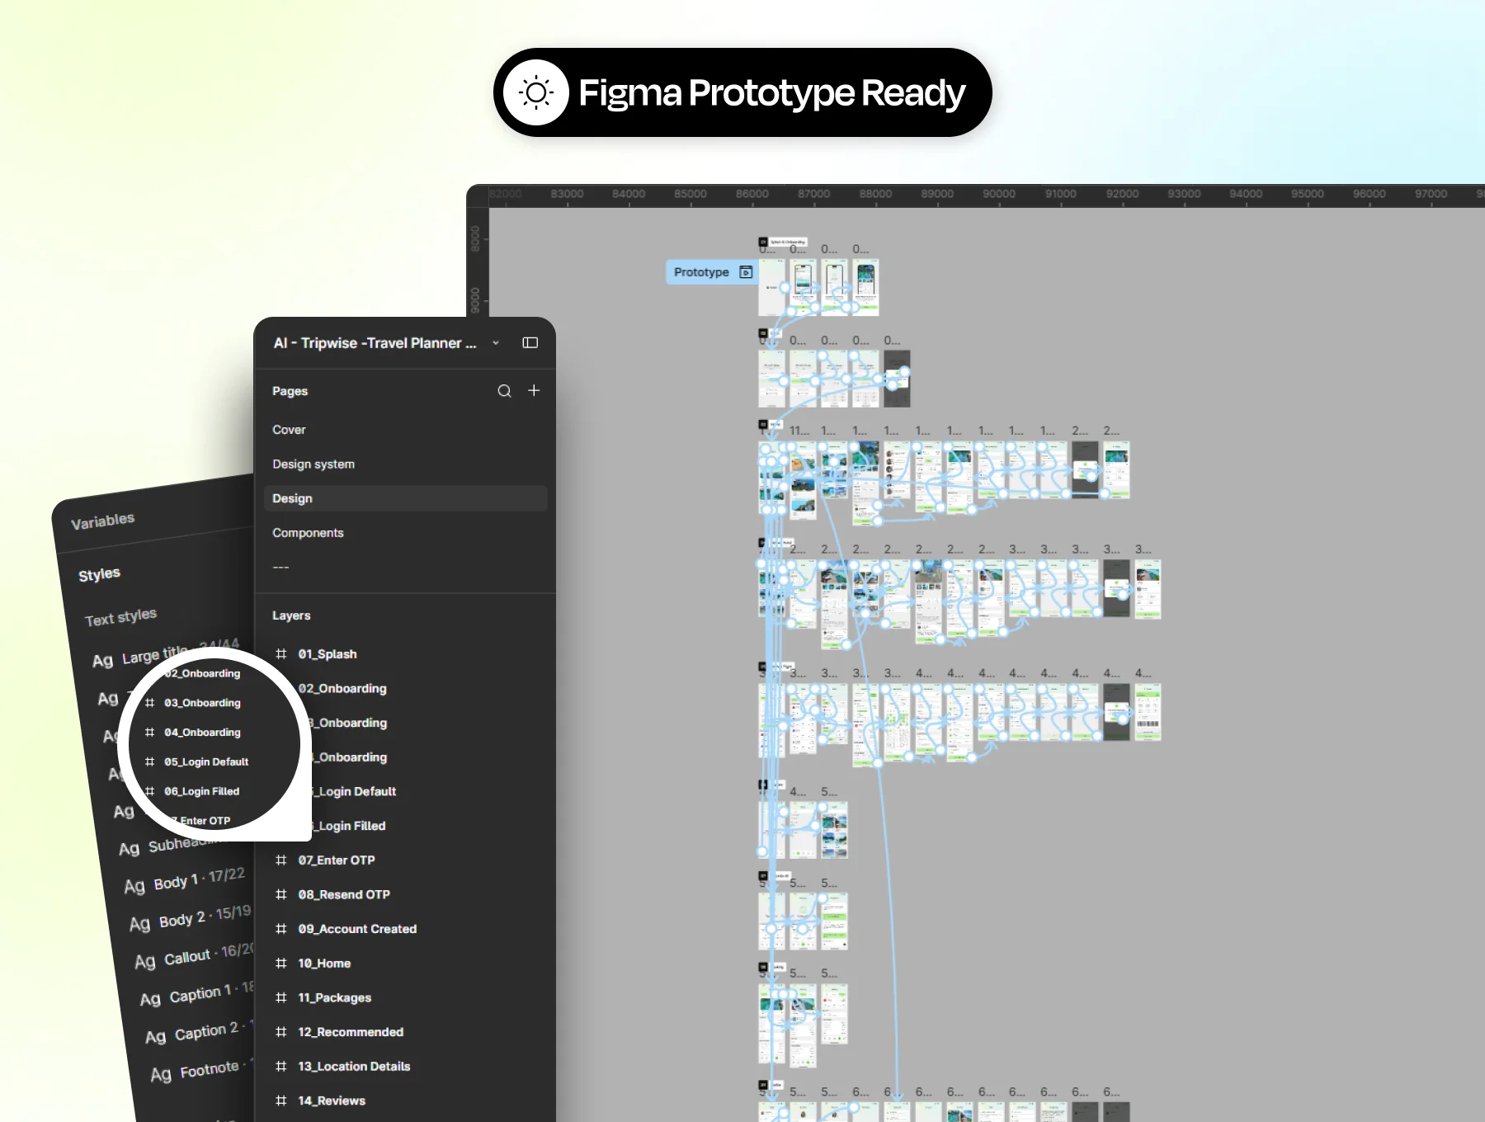Image resolution: width=1485 pixels, height=1122 pixels.
Task: Select the 10_Home layer name
Action: tap(324, 964)
